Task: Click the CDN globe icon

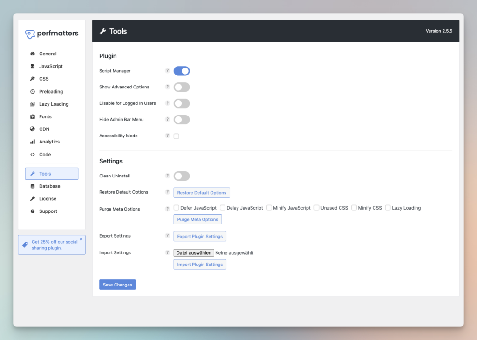Action: coord(33,129)
